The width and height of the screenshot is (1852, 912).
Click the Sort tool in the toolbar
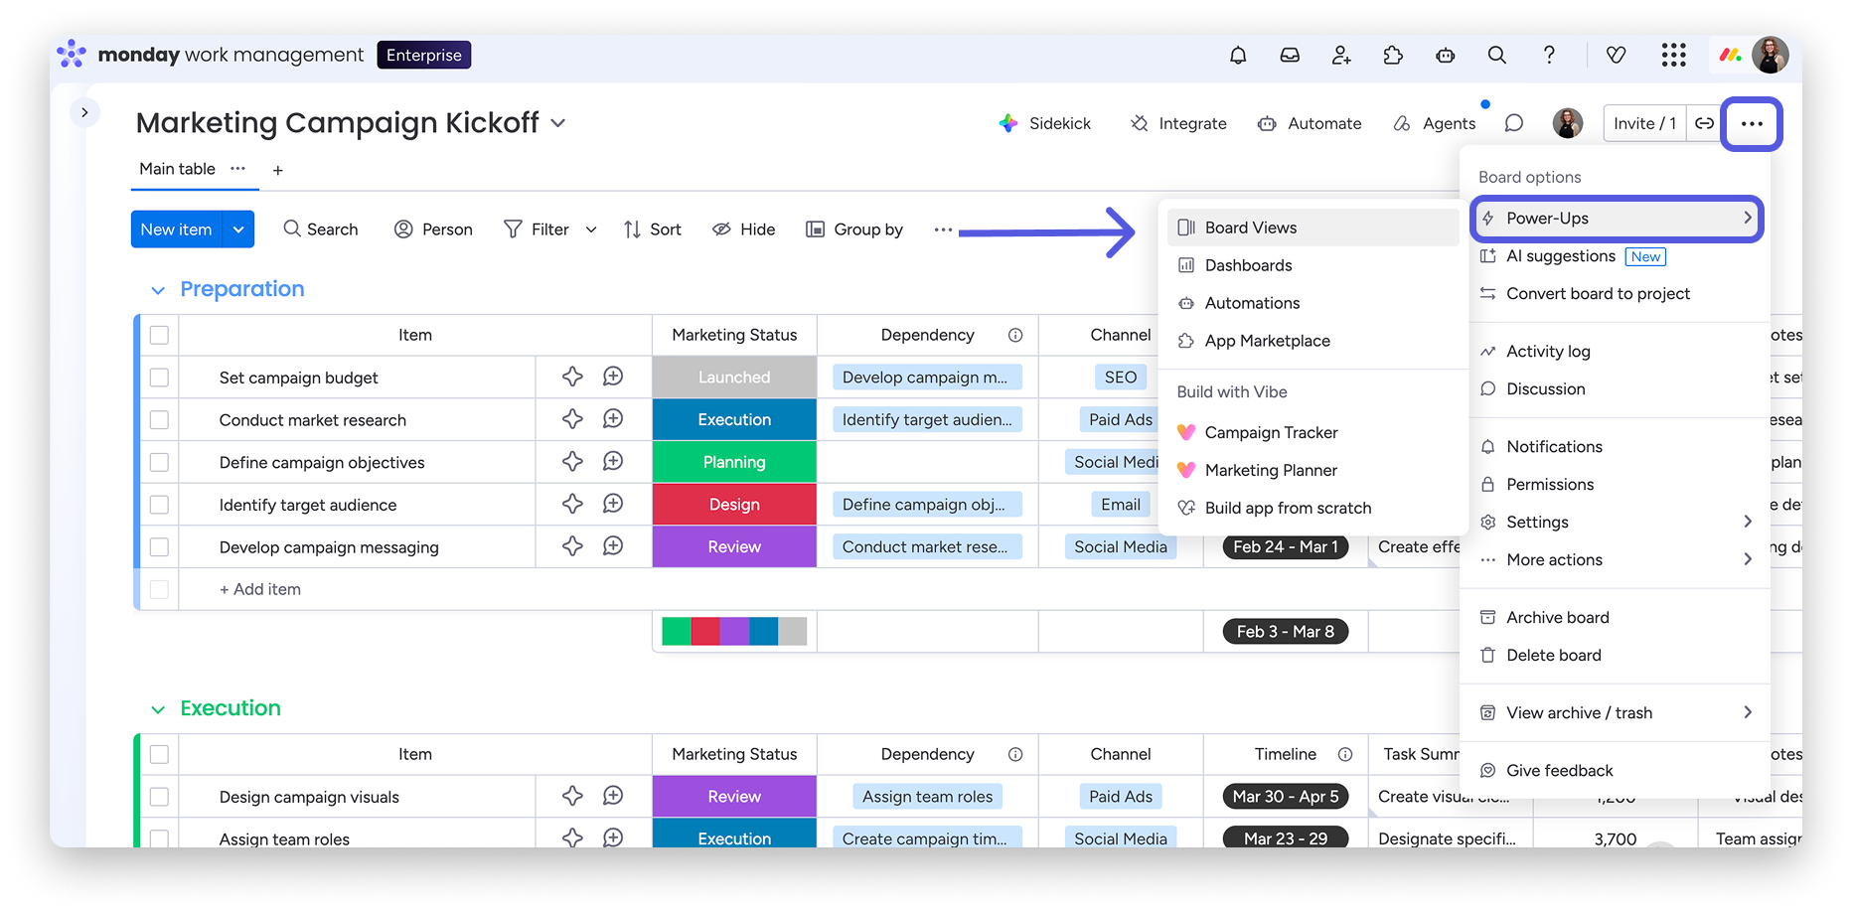652,229
